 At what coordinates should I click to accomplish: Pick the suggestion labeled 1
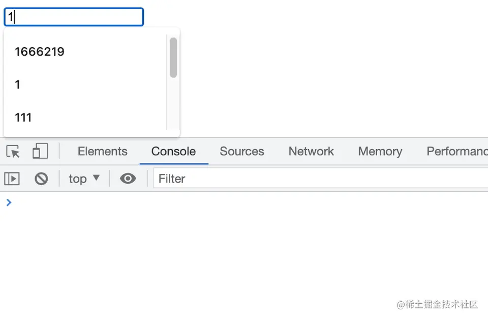click(x=85, y=85)
